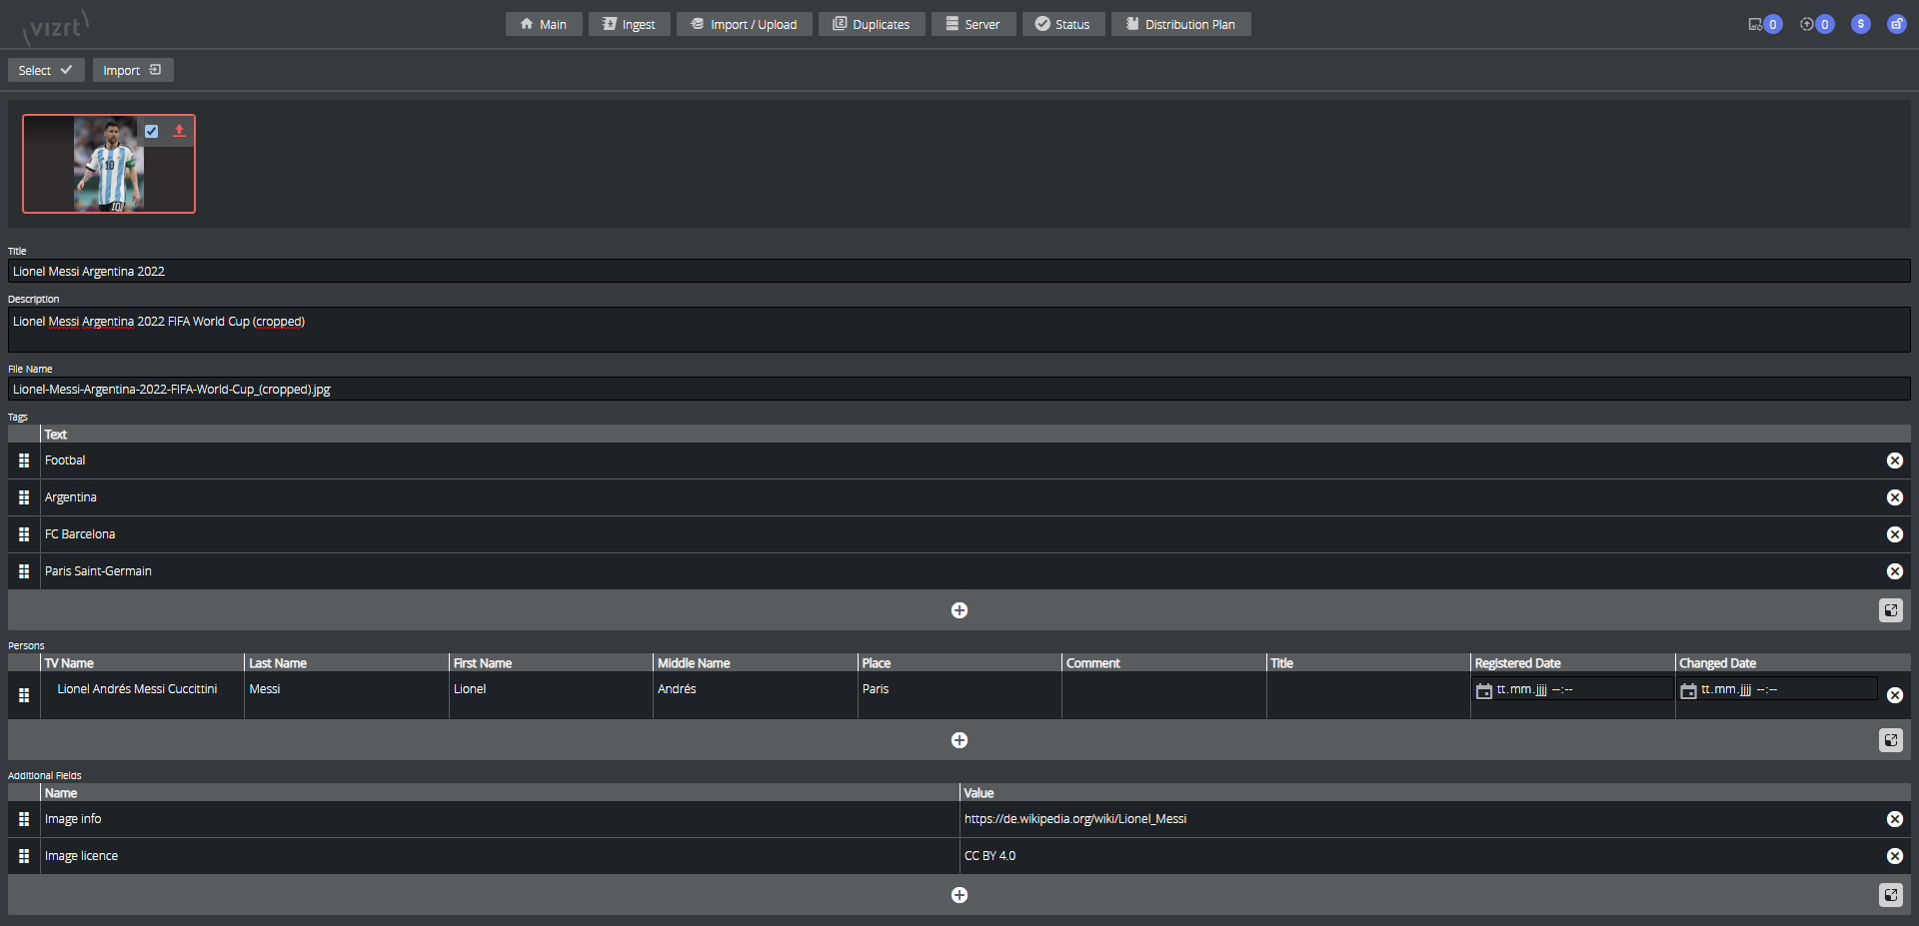1919x926 pixels.
Task: Edit the Paris Saint-Germain tag text
Action: (x=959, y=571)
